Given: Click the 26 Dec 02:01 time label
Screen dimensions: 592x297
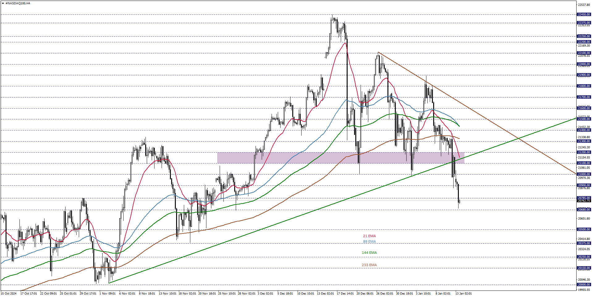Looking at the screenshot, I should 385,294.
